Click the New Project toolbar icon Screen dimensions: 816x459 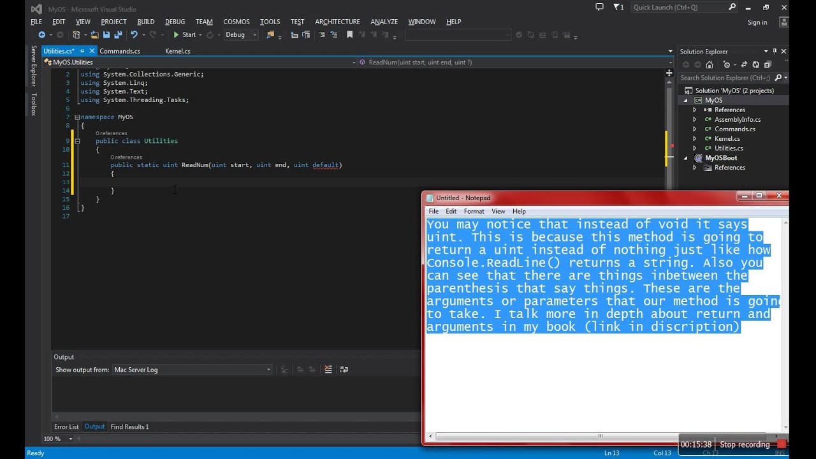76,34
